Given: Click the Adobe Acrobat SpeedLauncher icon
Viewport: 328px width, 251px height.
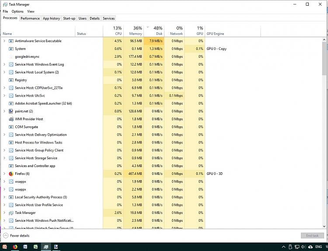Looking at the screenshot, I should pyautogui.click(x=11, y=104).
